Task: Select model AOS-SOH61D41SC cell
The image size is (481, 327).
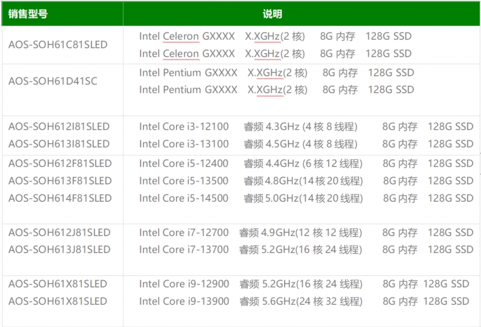Action: click(53, 81)
